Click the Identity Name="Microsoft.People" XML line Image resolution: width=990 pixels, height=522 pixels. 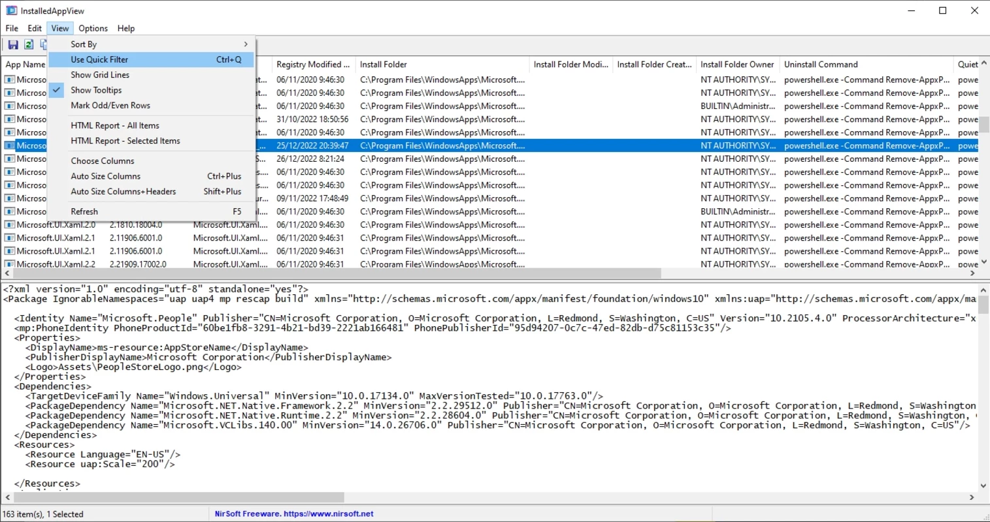pos(495,318)
